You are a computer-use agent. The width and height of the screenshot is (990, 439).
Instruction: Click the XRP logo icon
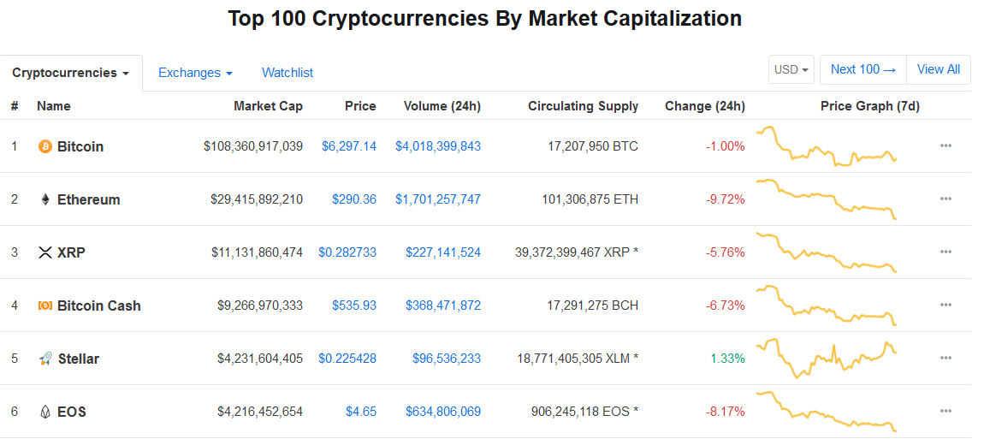[x=45, y=252]
